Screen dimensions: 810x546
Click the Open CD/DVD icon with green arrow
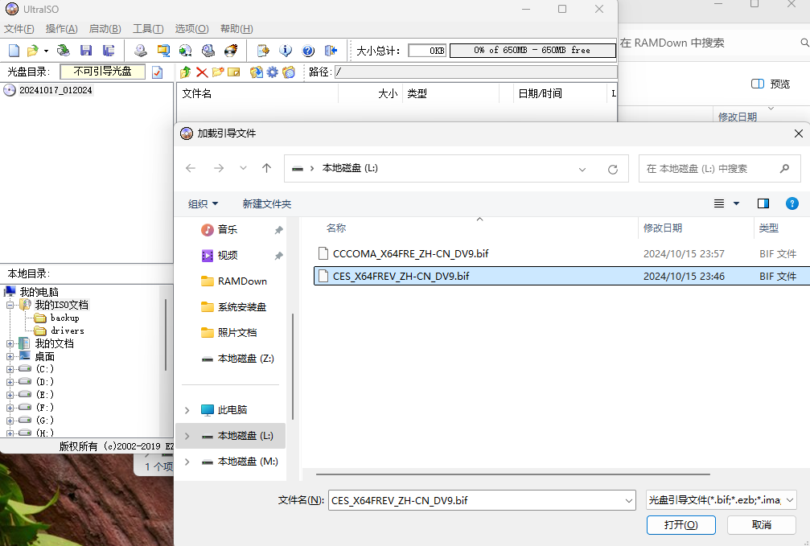(64, 50)
